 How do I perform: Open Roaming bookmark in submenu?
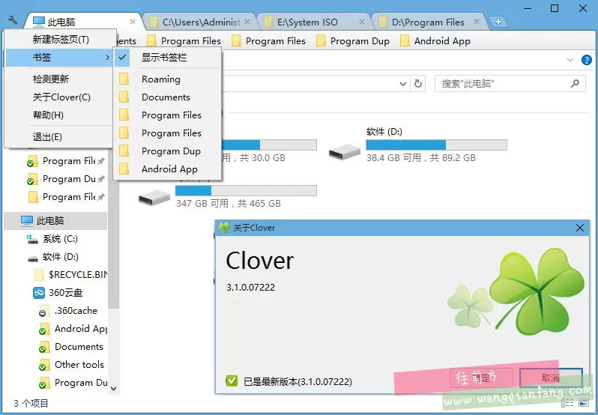(x=168, y=79)
